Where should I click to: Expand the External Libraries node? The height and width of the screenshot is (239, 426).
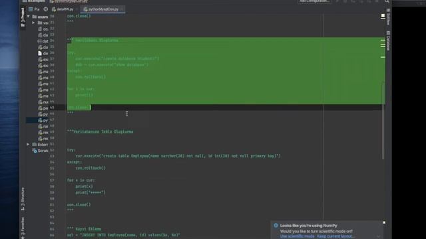click(28, 145)
